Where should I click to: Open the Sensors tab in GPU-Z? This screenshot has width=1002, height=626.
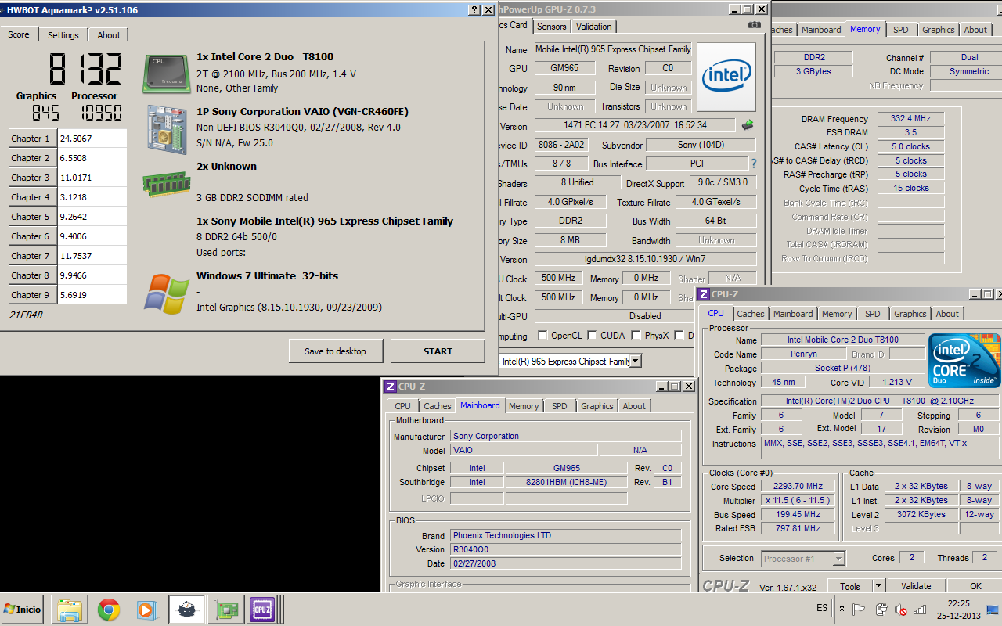pos(552,26)
